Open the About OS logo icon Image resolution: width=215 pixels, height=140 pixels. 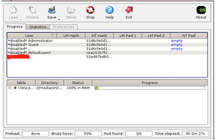pyautogui.click(x=201, y=10)
